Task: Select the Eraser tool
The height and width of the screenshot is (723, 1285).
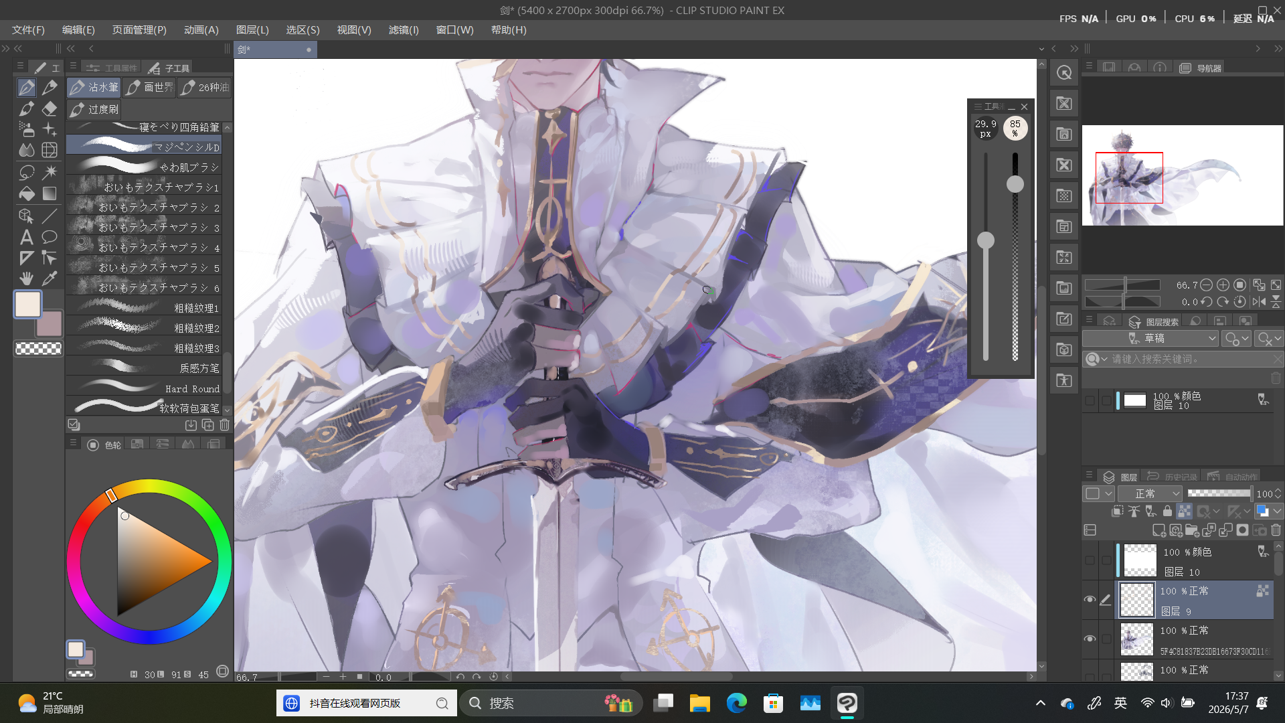Action: [x=50, y=108]
